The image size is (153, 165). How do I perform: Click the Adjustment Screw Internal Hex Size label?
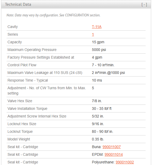pos(37,116)
